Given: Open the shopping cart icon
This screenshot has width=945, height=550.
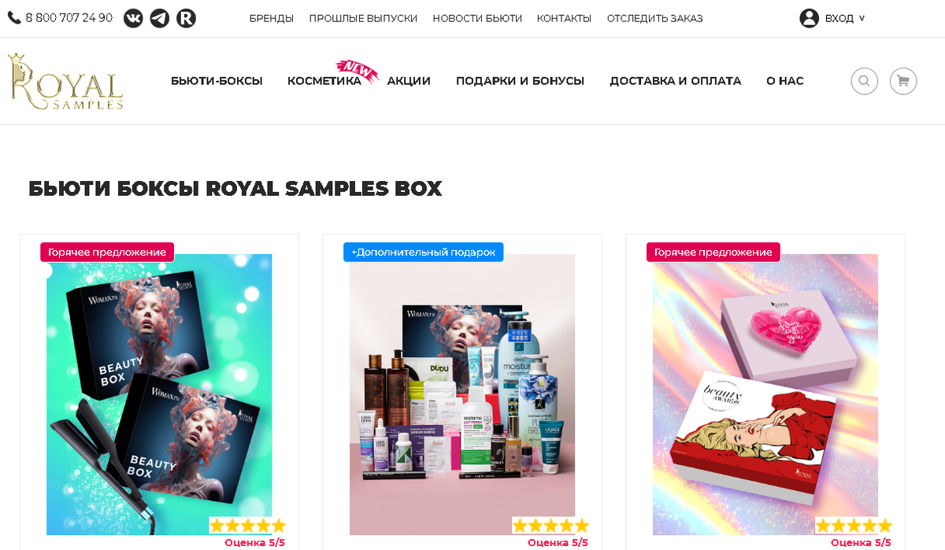Looking at the screenshot, I should pos(903,81).
